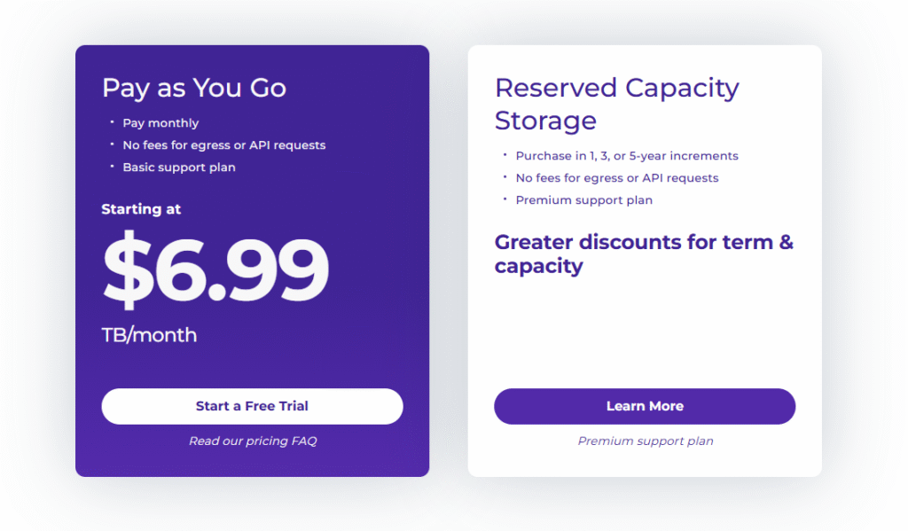This screenshot has height=531, width=908.
Task: Click the bullet dot beside Premium support plan
Action: coord(505,199)
